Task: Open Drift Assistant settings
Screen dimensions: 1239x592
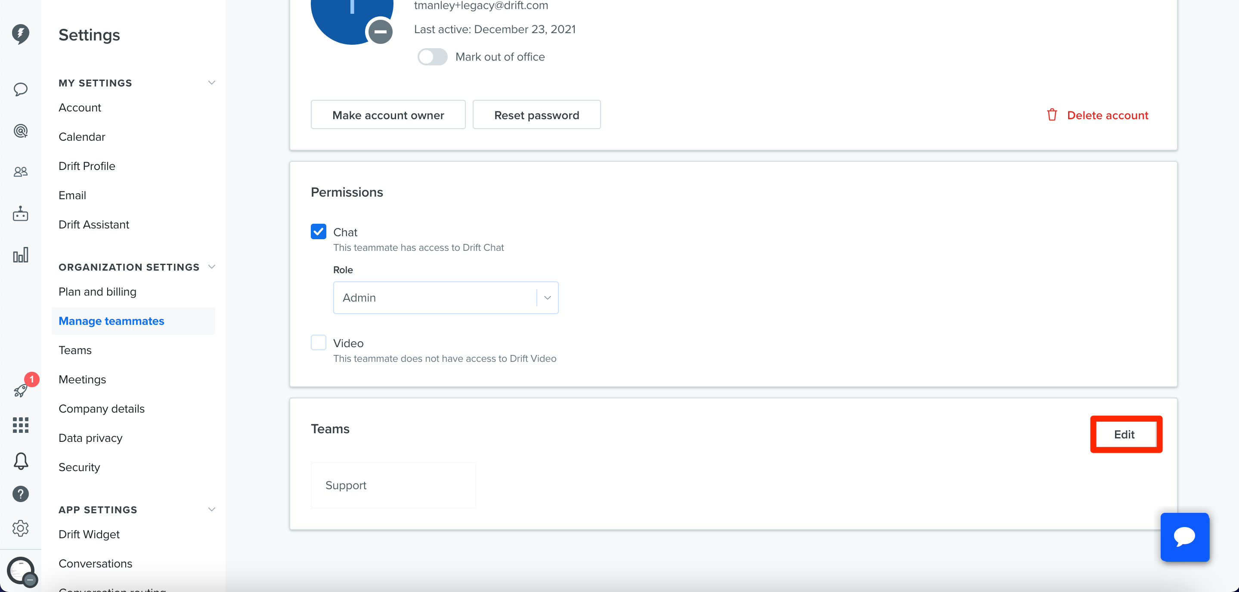Action: (x=94, y=225)
